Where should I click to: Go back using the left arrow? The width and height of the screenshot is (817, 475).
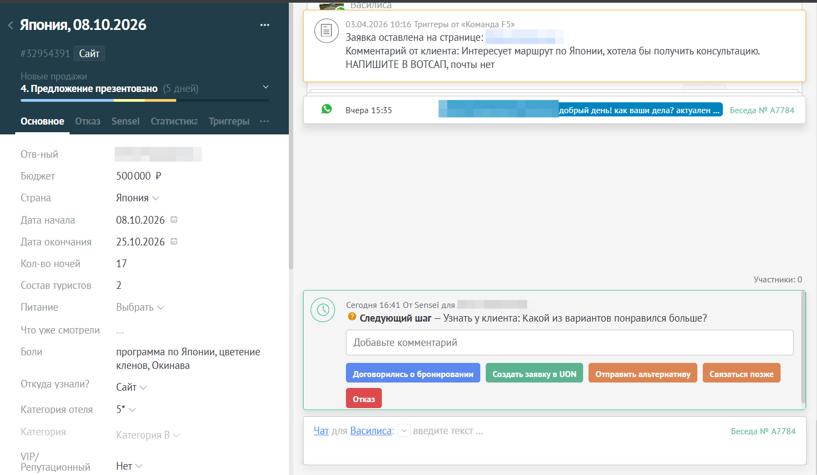[10, 25]
